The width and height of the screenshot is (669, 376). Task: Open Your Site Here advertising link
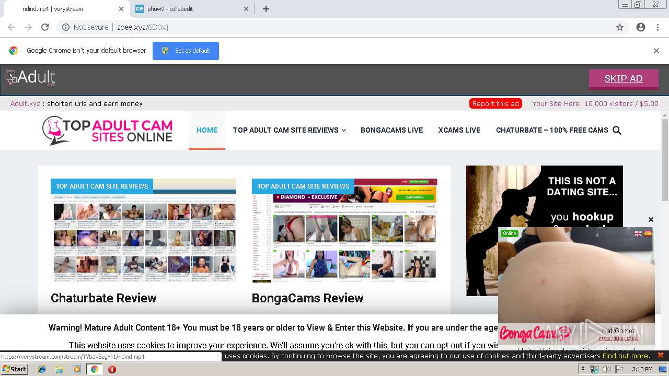pos(595,103)
